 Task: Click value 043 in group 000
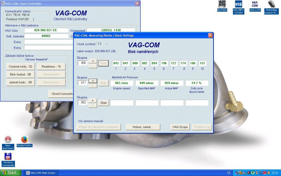coord(116,63)
